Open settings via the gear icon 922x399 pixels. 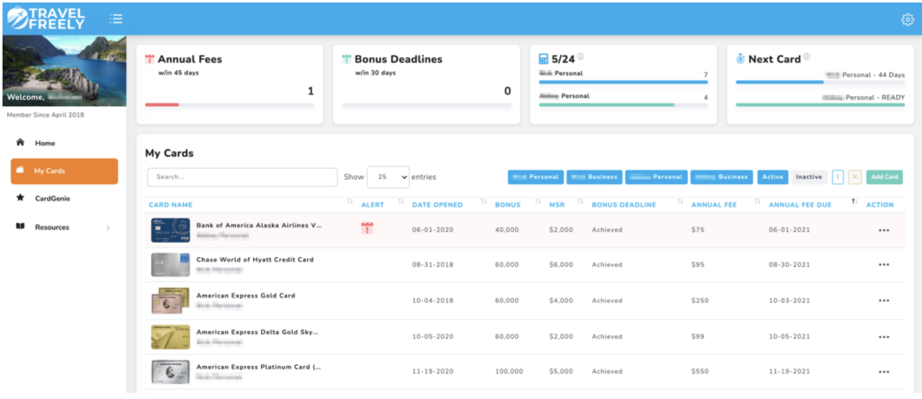[x=908, y=20]
